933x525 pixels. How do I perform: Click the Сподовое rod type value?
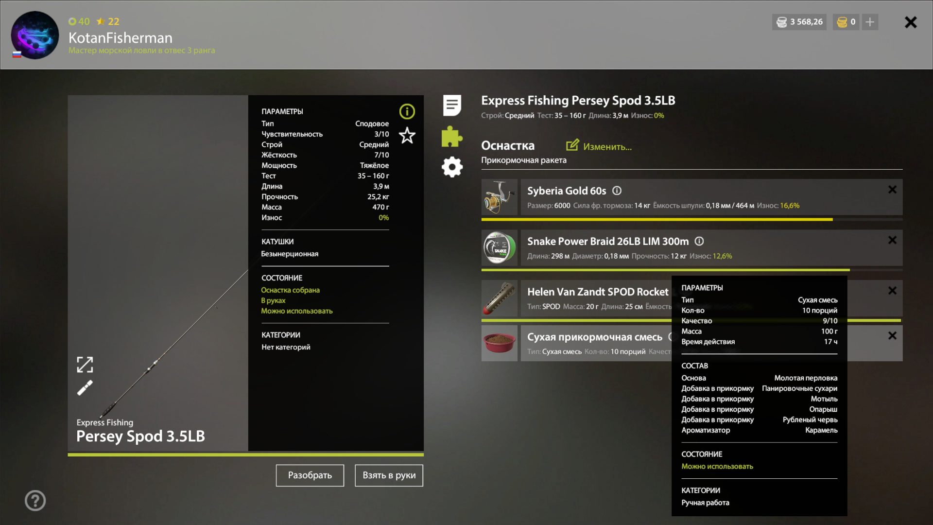pos(372,124)
